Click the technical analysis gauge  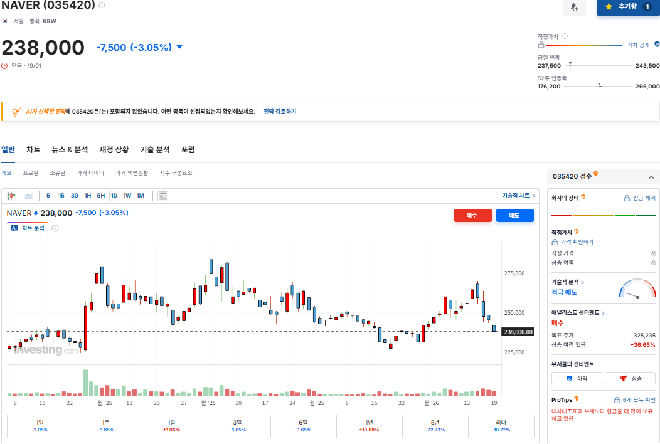point(637,288)
